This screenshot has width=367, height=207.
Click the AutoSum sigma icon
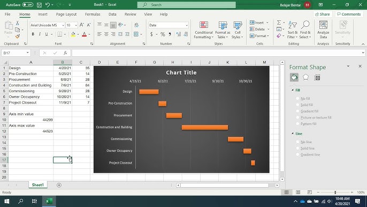click(279, 23)
